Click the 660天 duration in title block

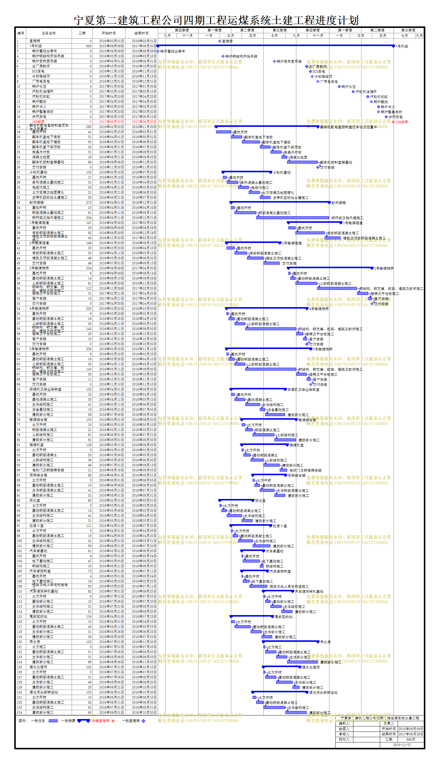[x=411, y=740]
